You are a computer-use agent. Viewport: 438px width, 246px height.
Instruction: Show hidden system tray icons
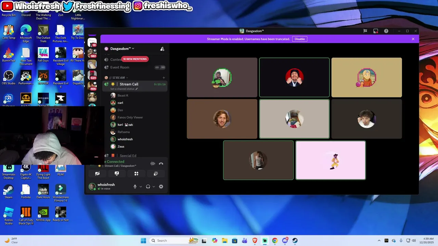(379, 241)
